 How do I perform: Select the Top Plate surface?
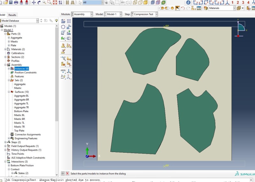pyautogui.click(x=19, y=131)
